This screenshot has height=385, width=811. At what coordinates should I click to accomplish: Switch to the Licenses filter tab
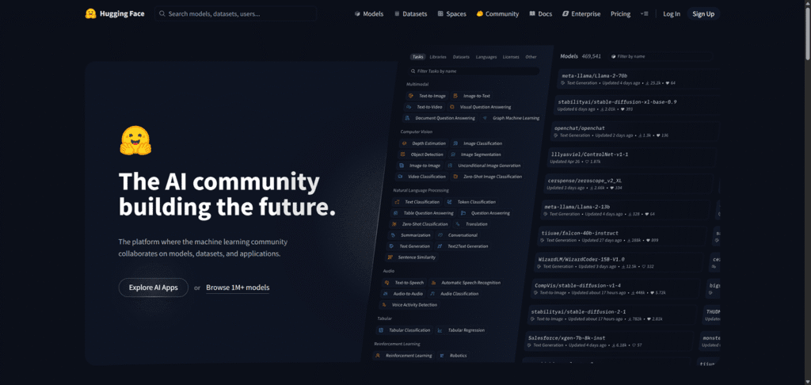(511, 57)
